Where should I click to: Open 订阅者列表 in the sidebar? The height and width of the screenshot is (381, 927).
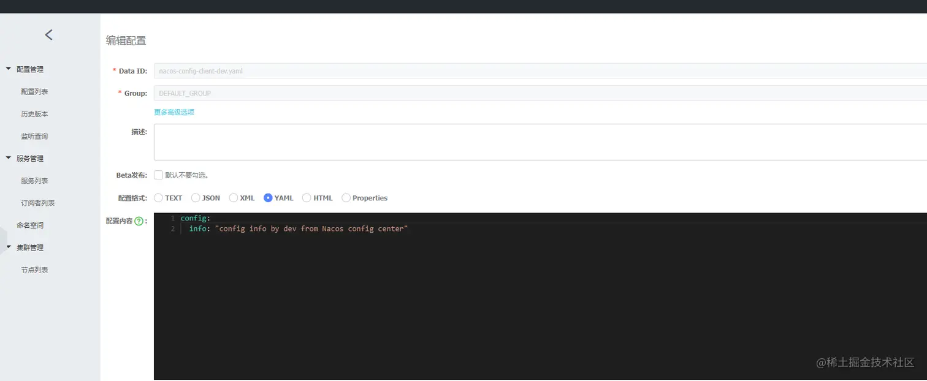click(38, 203)
